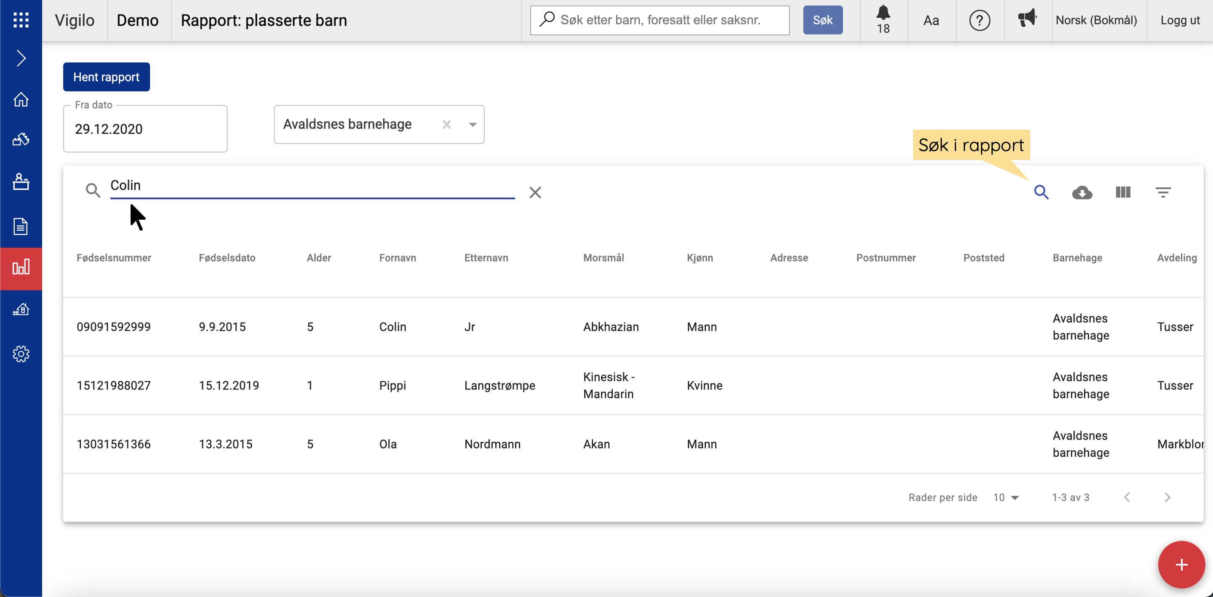
Task: Click the megaphone announcements icon
Action: pos(1027,19)
